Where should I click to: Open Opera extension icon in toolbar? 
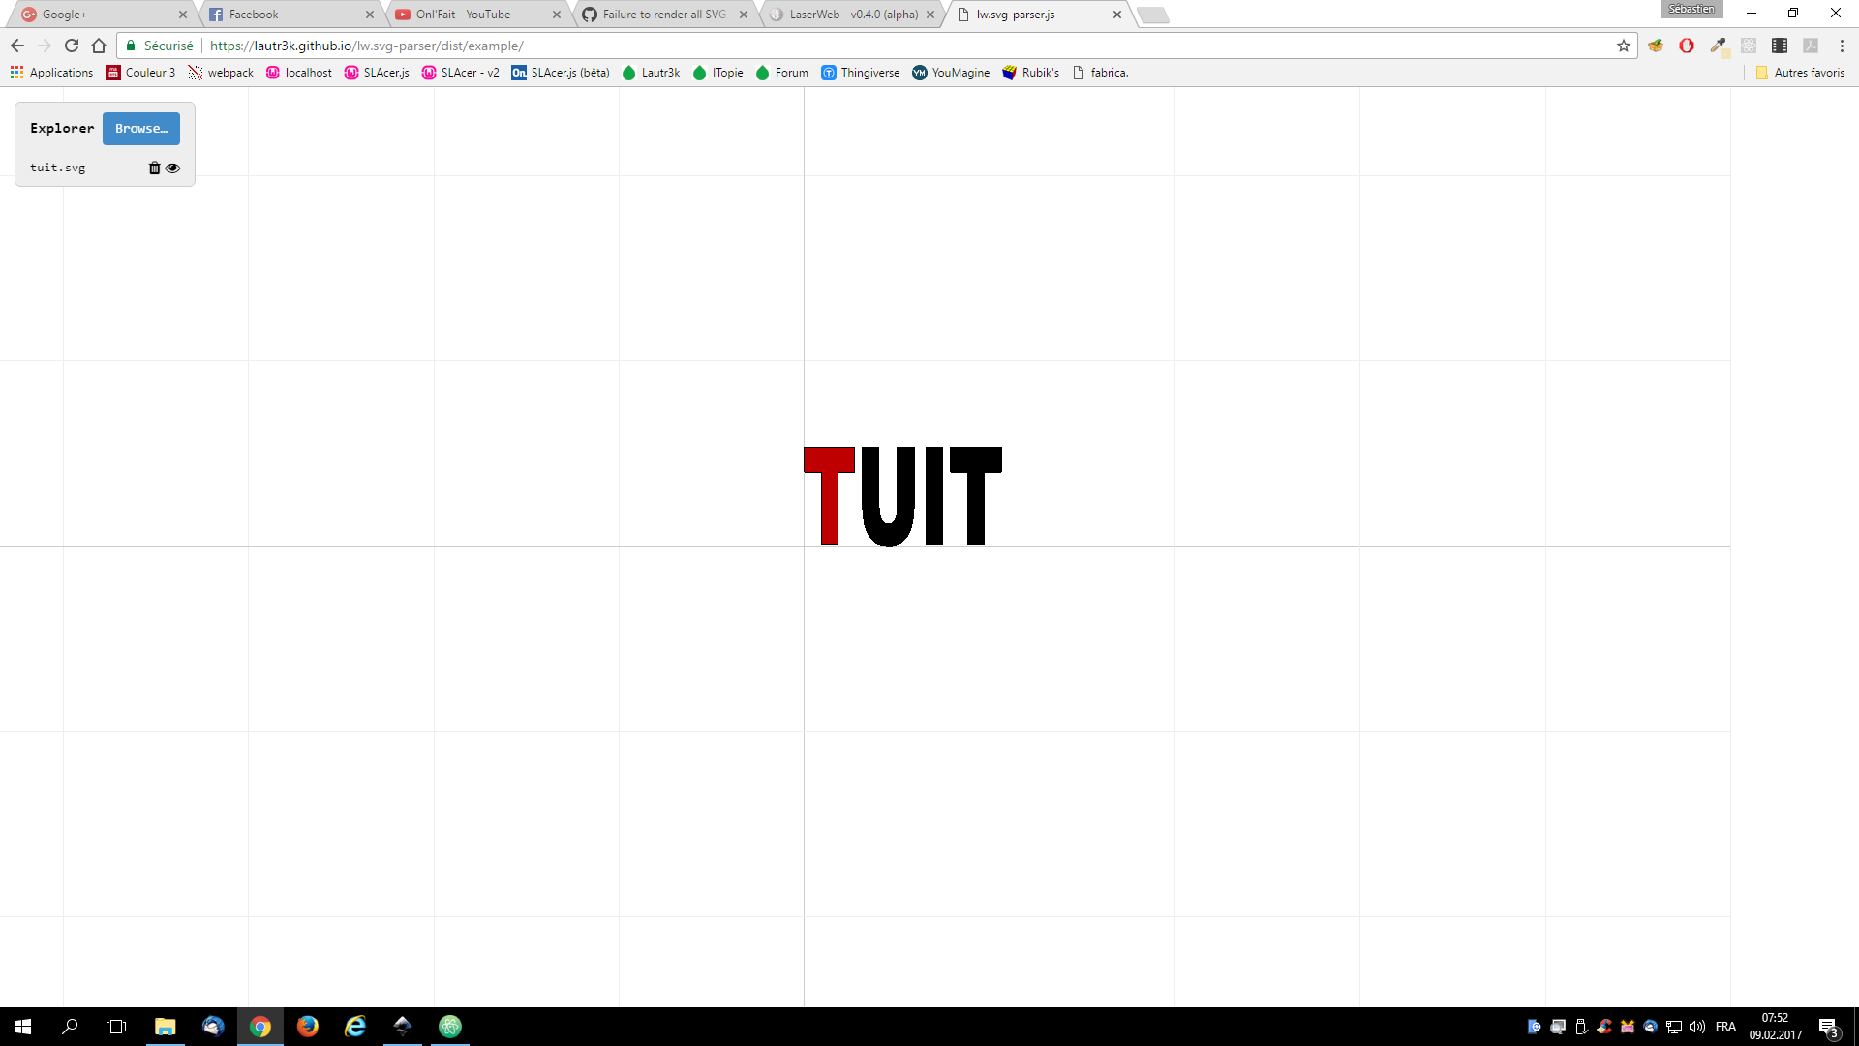click(1687, 46)
